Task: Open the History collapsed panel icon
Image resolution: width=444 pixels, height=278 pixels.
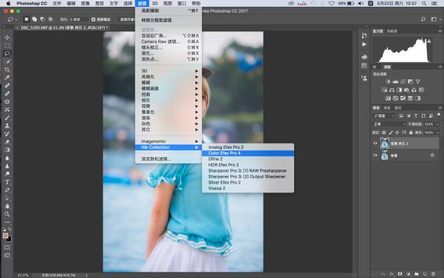Action: pos(364,35)
